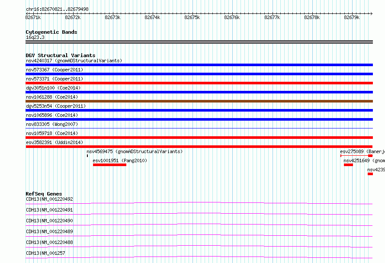Click the 82671k ruler tick label

tap(33, 17)
